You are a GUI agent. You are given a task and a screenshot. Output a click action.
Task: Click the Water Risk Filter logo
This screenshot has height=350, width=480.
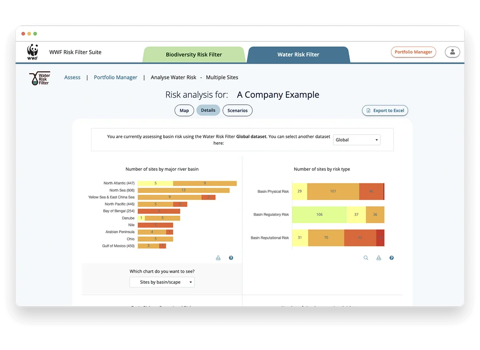point(40,78)
